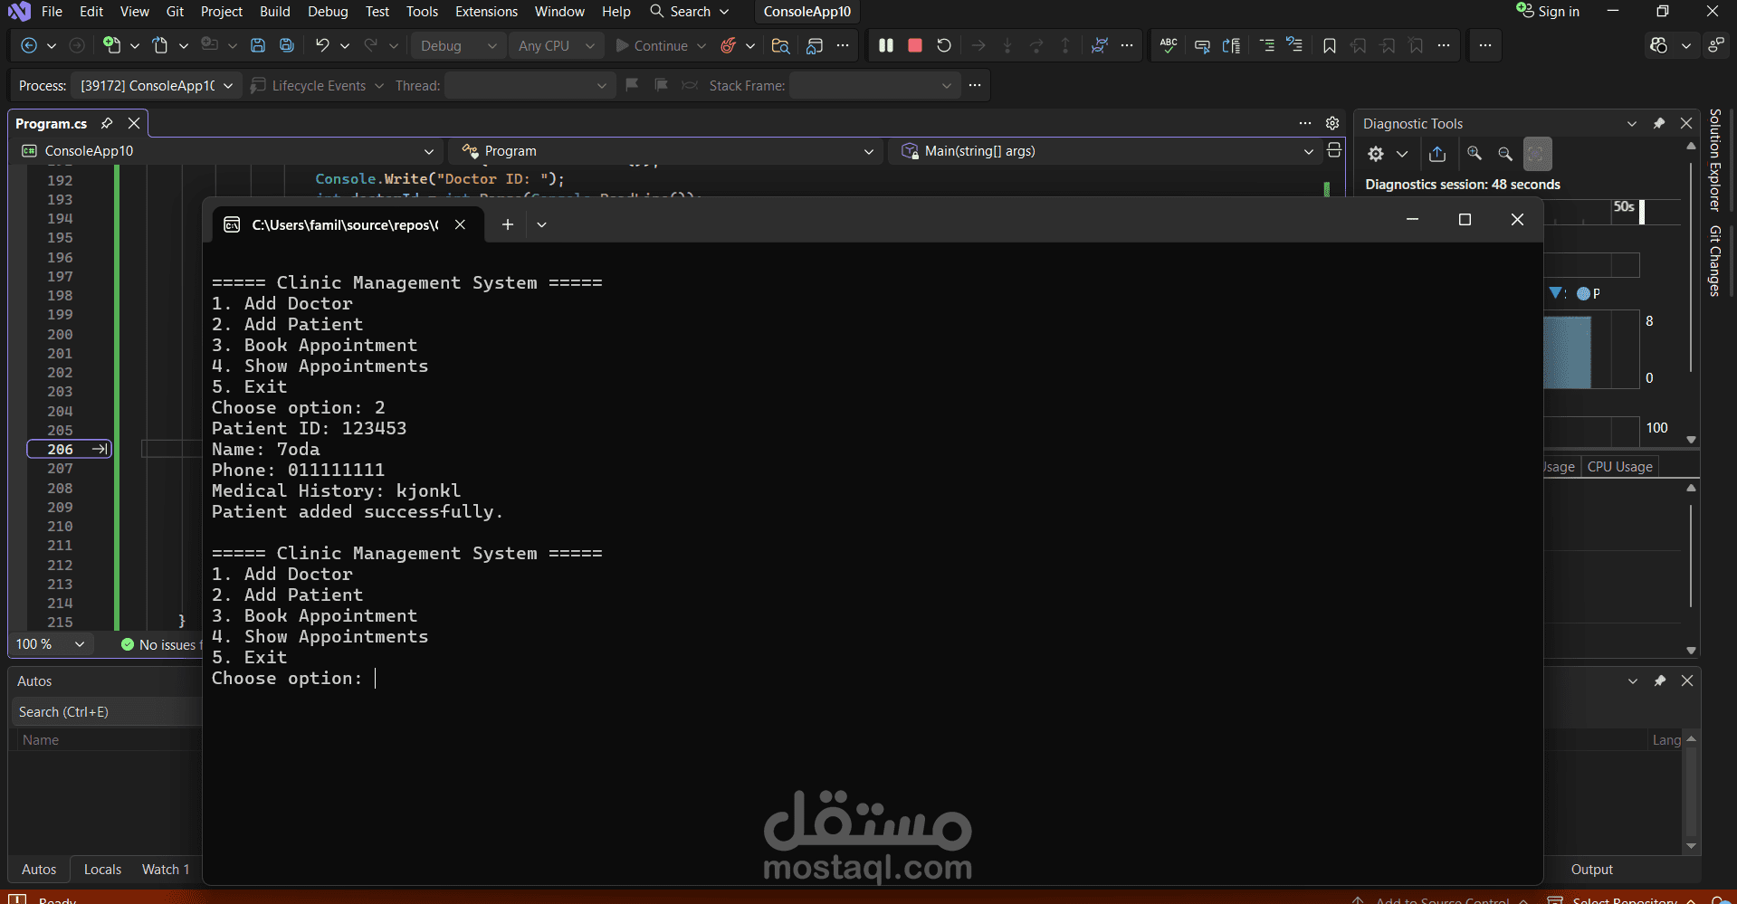Open the Extensions menu
This screenshot has height=904, width=1737.
pos(486,12)
